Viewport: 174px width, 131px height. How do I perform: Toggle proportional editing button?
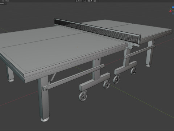(x=95, y=1)
